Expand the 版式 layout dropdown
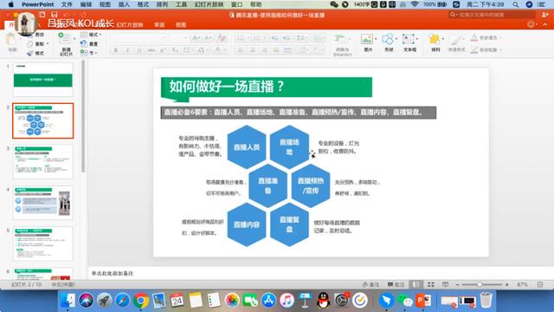The image size is (554, 312). 92,35
